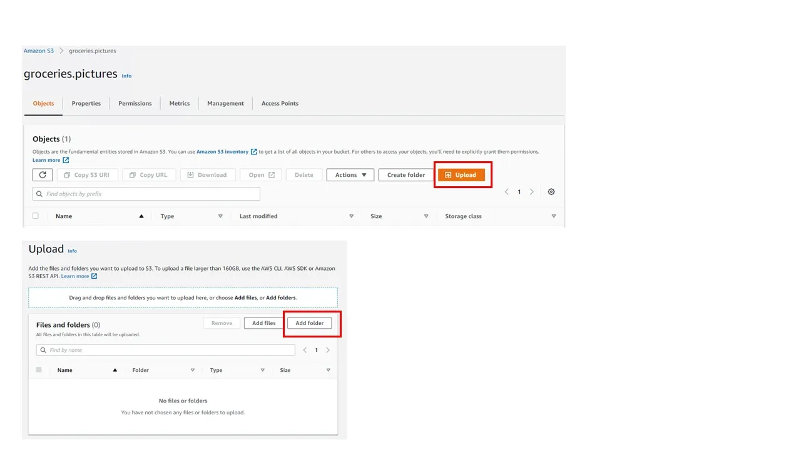Click the Download button
801x450 pixels.
tap(208, 175)
